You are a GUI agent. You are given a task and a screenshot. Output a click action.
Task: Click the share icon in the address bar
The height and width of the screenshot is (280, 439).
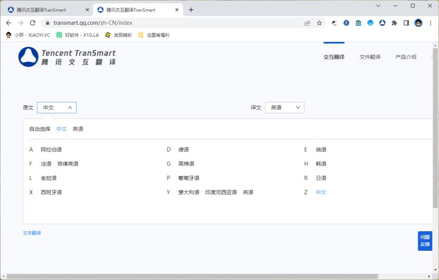(x=308, y=23)
